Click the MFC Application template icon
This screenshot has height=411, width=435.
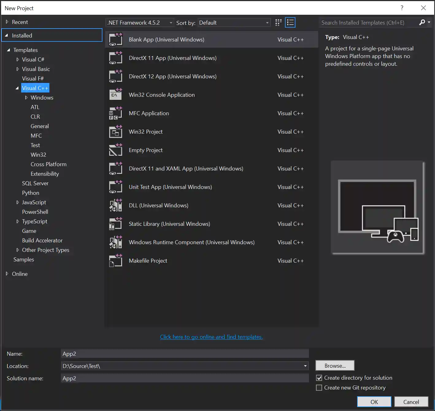click(x=115, y=113)
